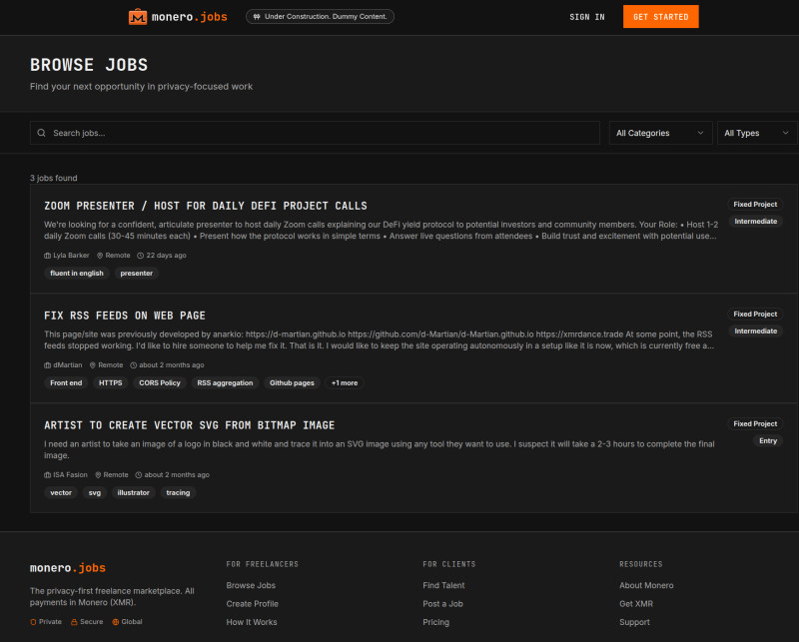Screen dimensions: 799x642
Task: Click the search magnifier icon
Action: pos(41,133)
